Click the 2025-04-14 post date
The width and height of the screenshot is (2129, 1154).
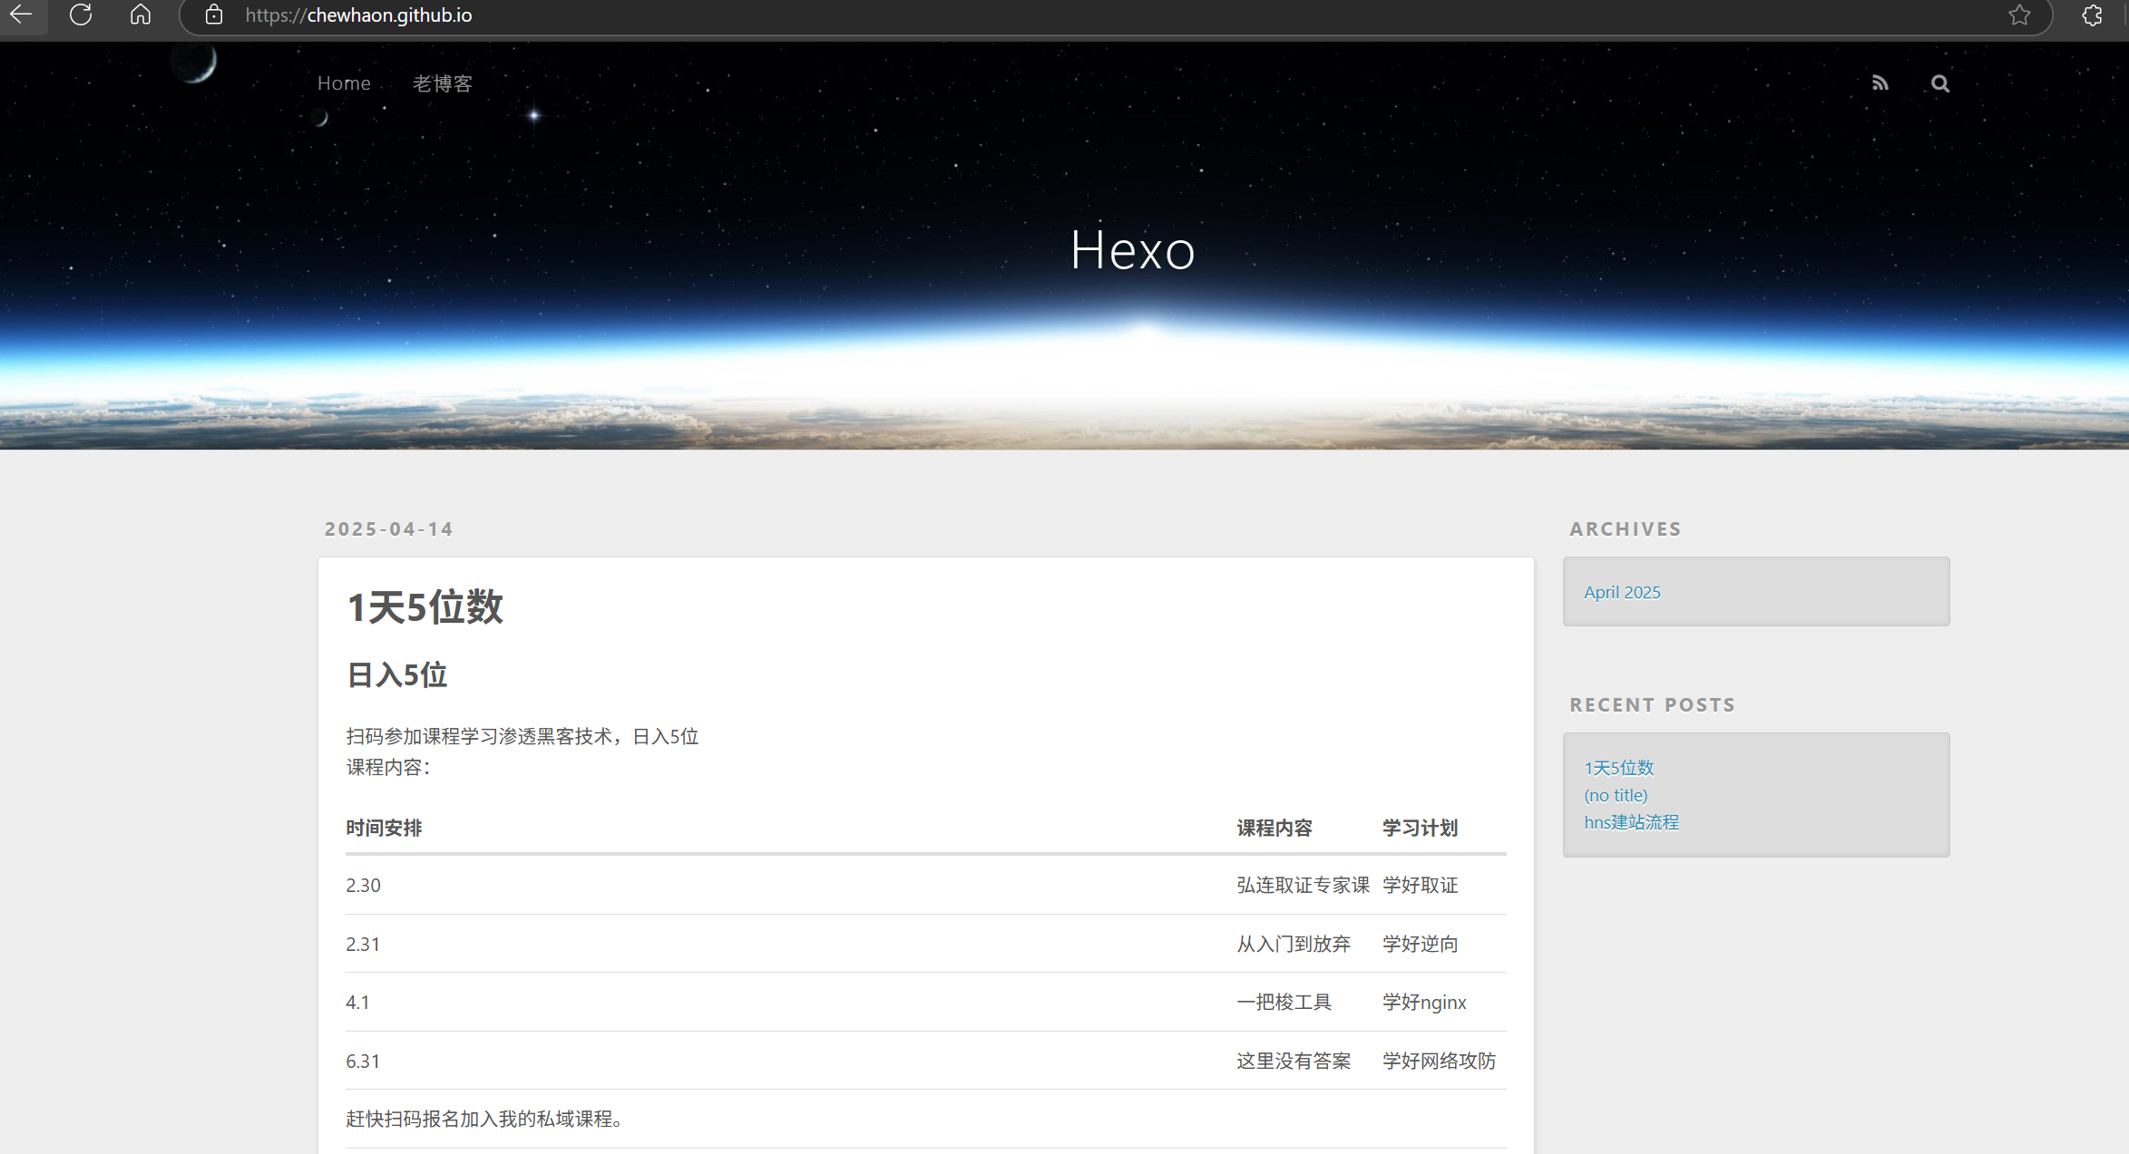pos(389,529)
